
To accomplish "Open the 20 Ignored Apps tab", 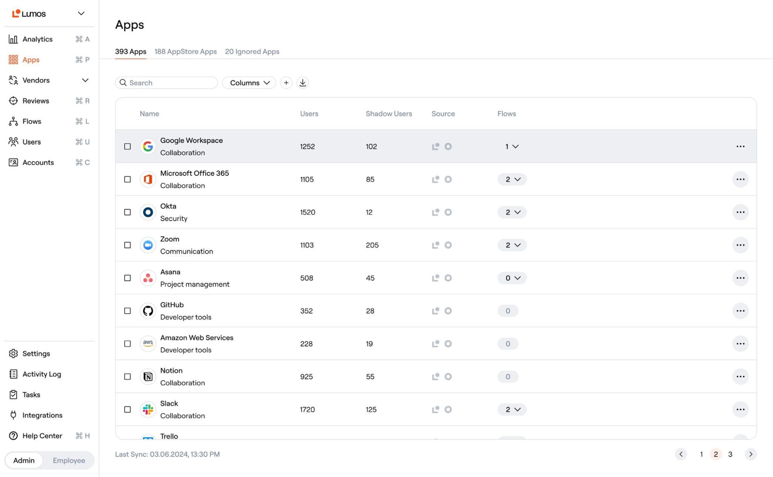I will click(x=252, y=51).
